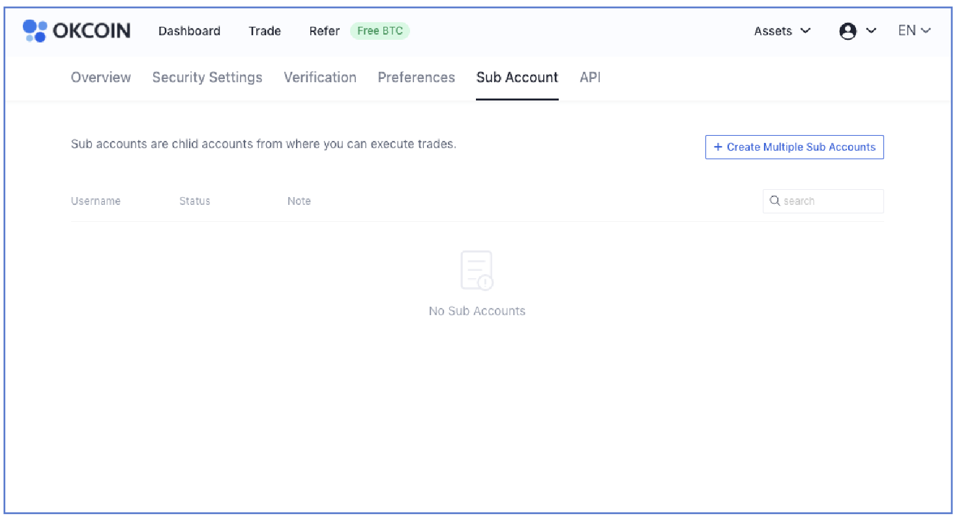This screenshot has width=961, height=522.
Task: Expand the EN language selector
Action: (x=914, y=31)
